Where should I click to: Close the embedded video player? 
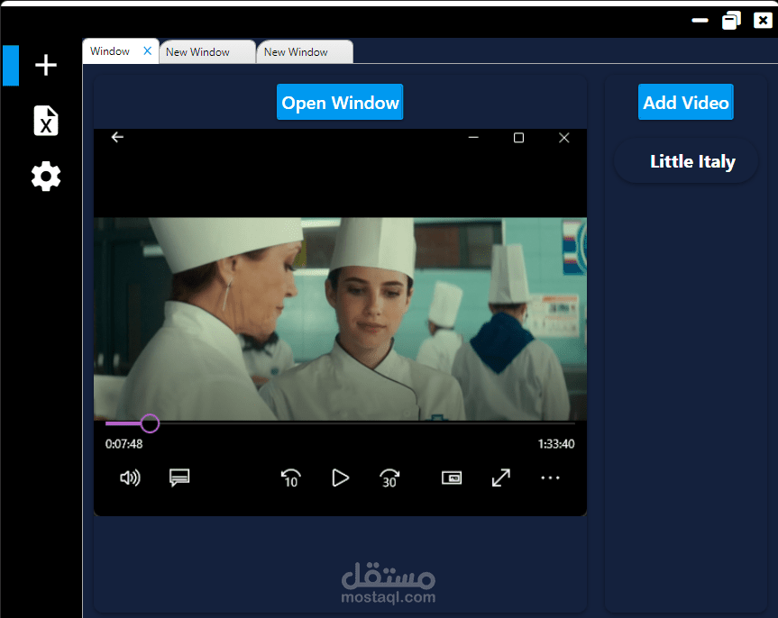click(563, 138)
